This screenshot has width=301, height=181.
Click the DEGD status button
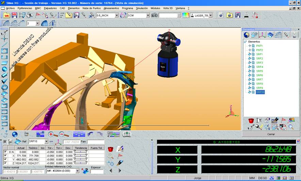click(263, 178)
